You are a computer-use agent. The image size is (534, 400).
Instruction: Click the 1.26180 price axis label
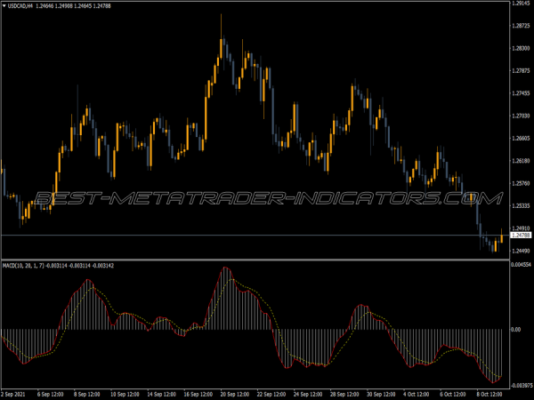(521, 161)
